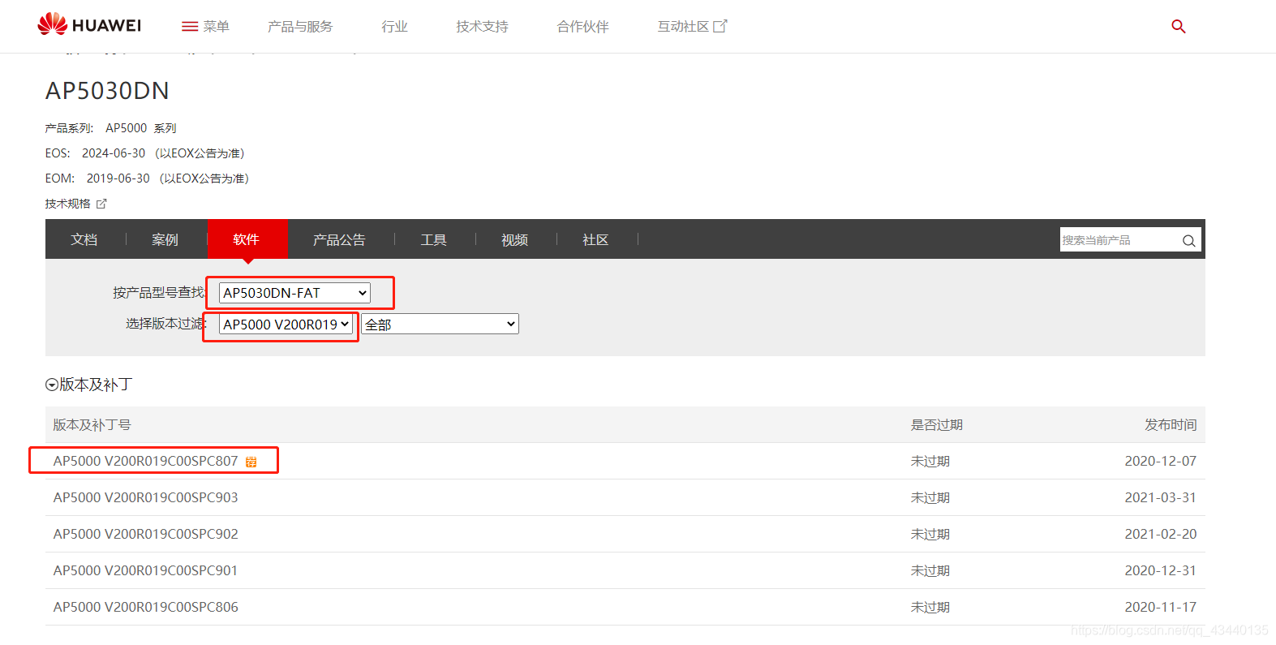This screenshot has height=645, width=1276.
Task: Click the orange icon next to SPC807
Action: tap(251, 462)
